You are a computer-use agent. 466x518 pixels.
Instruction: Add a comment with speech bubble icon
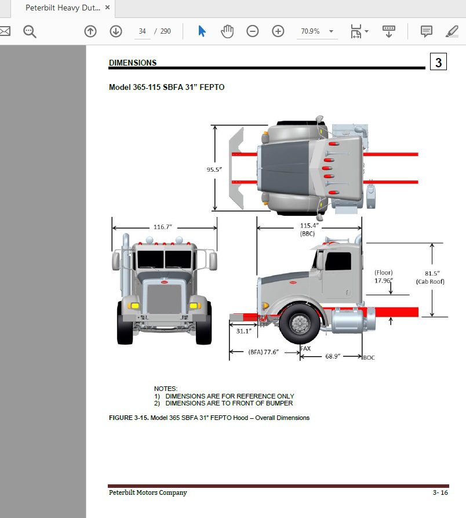pyautogui.click(x=427, y=31)
